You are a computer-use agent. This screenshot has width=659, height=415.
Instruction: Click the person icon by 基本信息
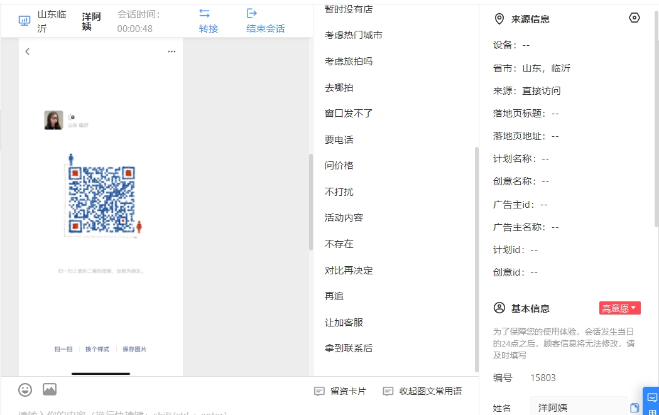tap(499, 308)
